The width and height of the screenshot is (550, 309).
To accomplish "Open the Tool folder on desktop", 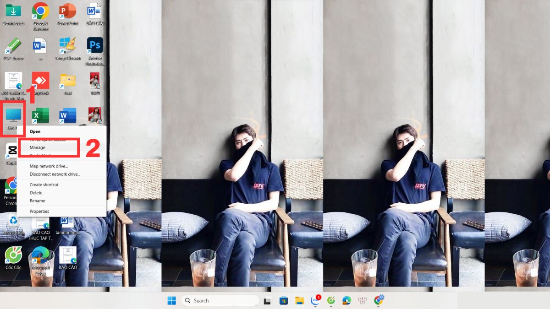I will (68, 81).
